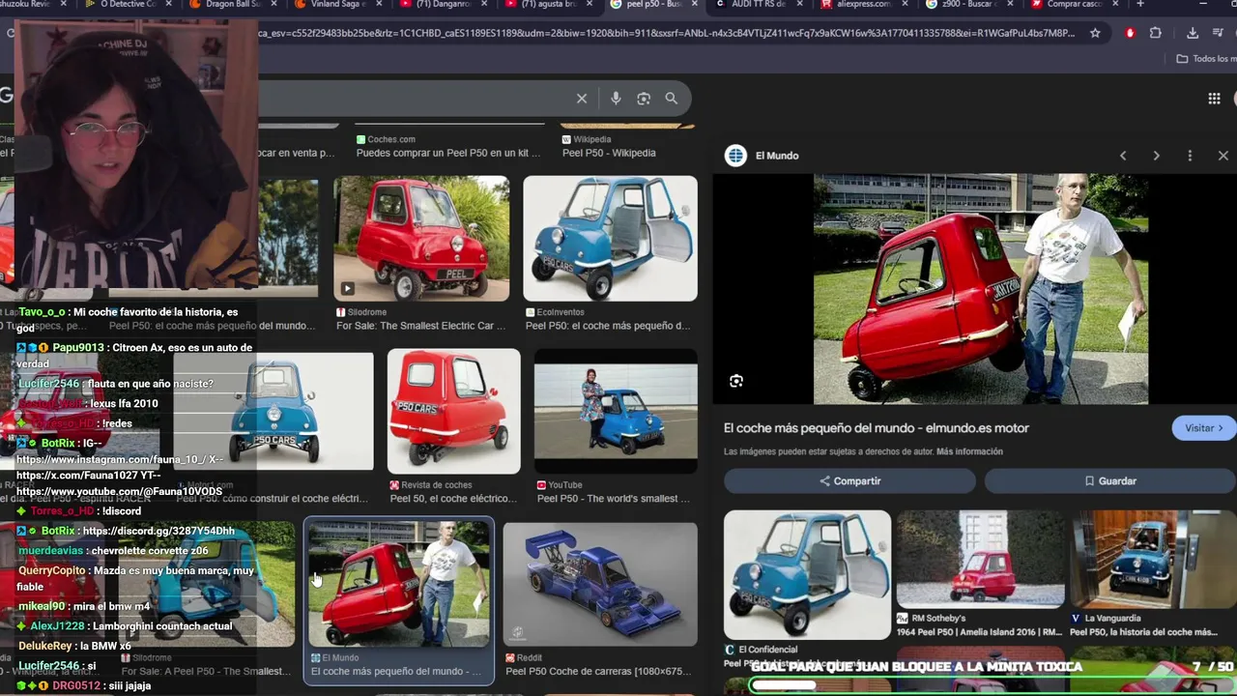This screenshot has width=1237, height=696.
Task: Start voice search with microphone icon
Action: click(x=616, y=99)
